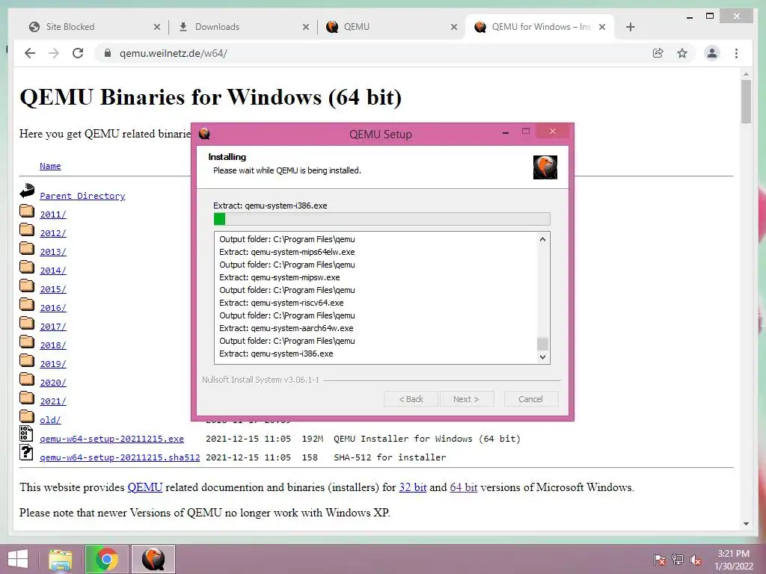Image resolution: width=766 pixels, height=574 pixels.
Task: Open the 2011/ folder link
Action: tap(53, 215)
